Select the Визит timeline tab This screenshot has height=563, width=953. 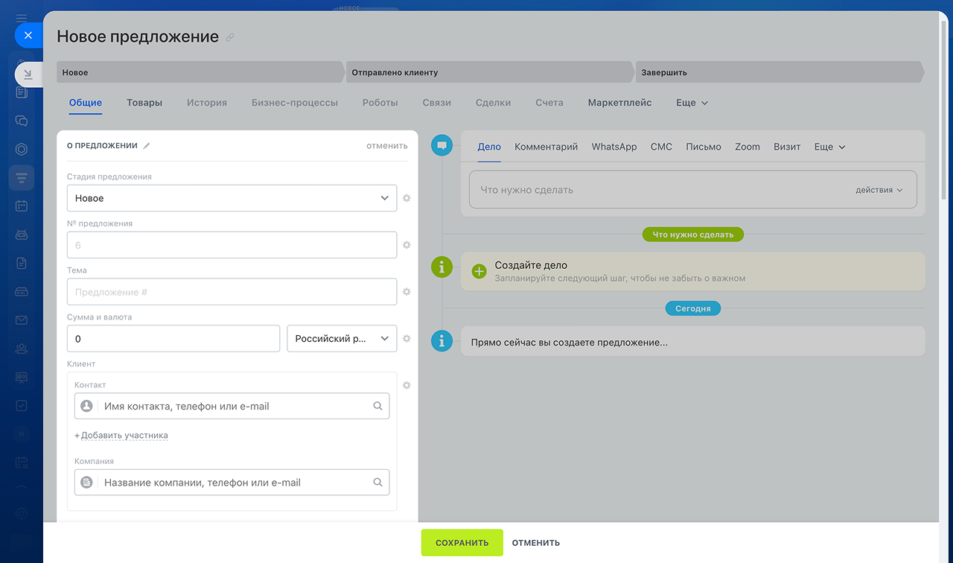(x=787, y=147)
